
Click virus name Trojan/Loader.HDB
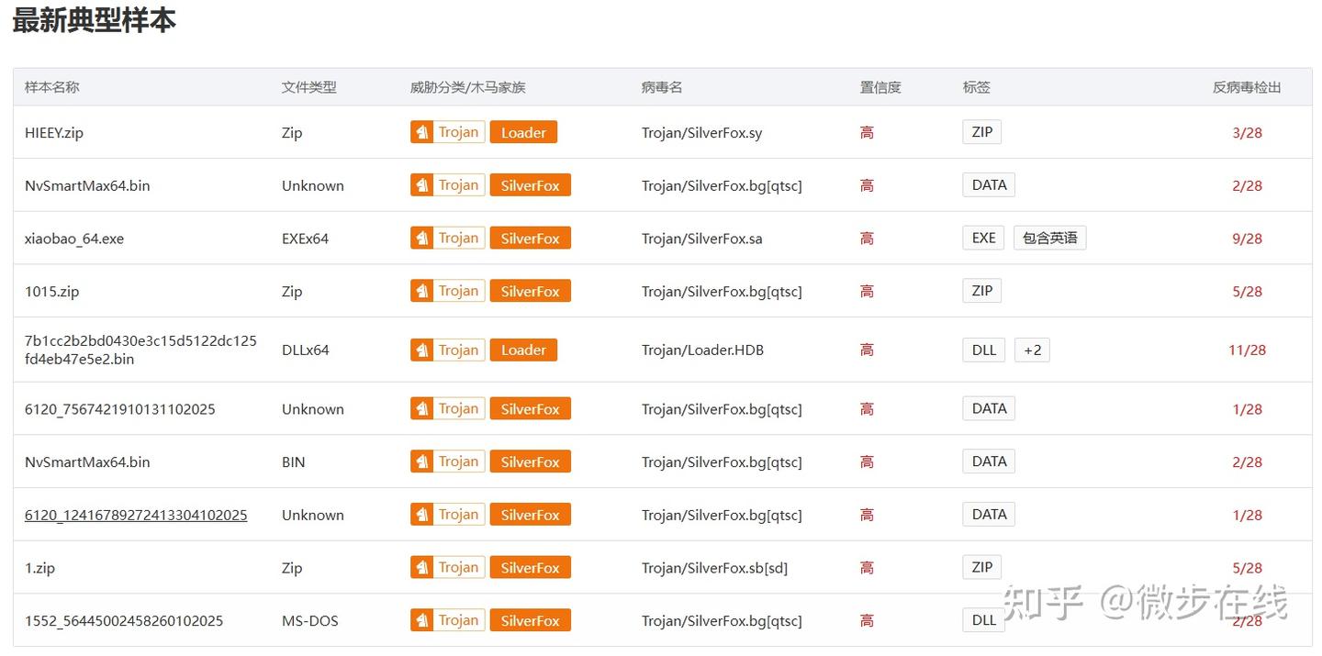coord(703,350)
